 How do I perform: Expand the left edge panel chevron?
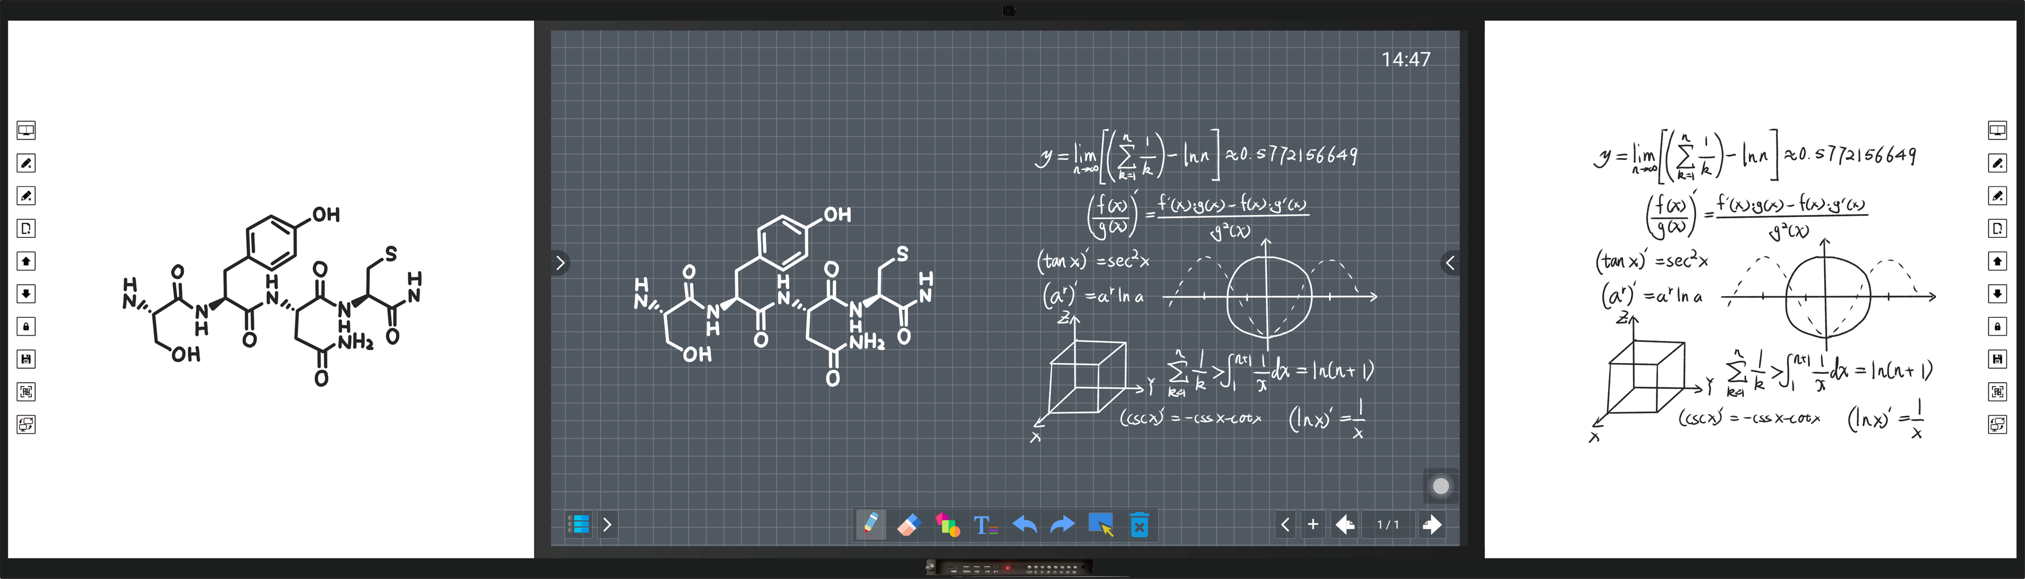560,263
